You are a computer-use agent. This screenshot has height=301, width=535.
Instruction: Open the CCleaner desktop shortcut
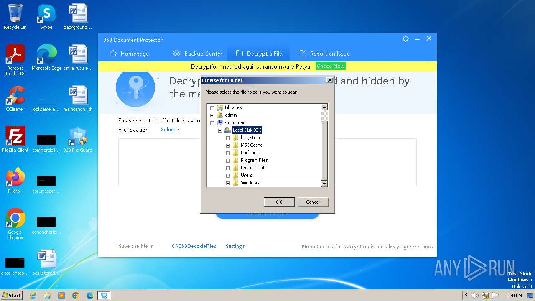tap(15, 99)
